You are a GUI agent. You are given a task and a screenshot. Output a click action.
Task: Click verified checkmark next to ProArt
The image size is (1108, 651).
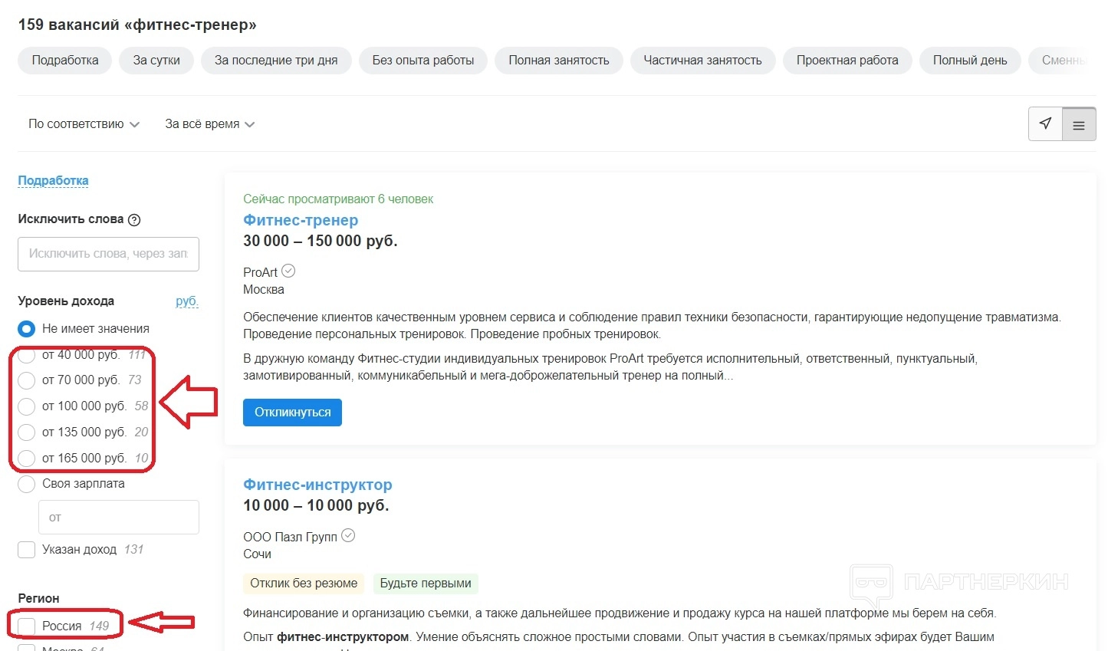tap(288, 271)
